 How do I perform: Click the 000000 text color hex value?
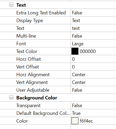pos(88,51)
